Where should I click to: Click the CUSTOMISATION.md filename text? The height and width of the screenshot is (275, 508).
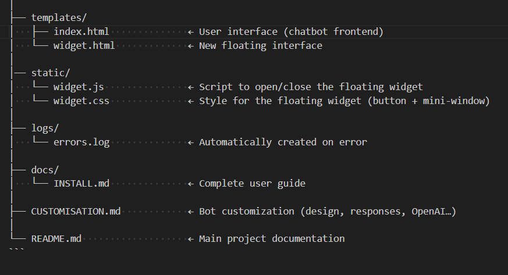pyautogui.click(x=76, y=211)
